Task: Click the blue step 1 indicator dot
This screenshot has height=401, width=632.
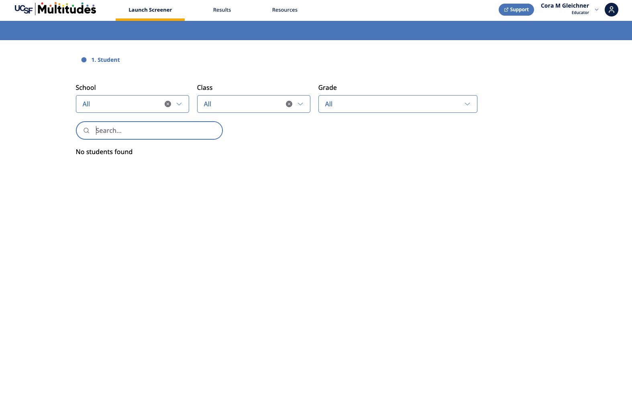Action: click(84, 60)
